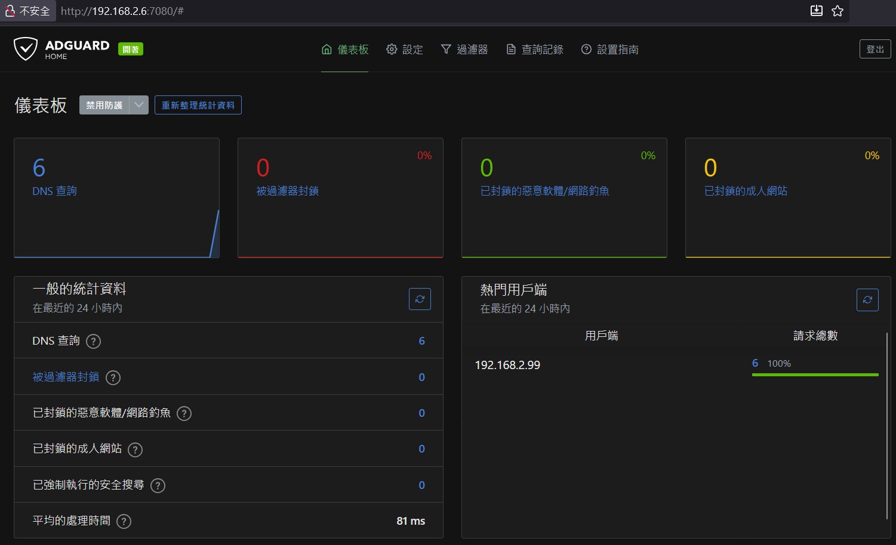Go to 查詢記錄 query log tab
This screenshot has height=545, width=896.
(x=535, y=49)
